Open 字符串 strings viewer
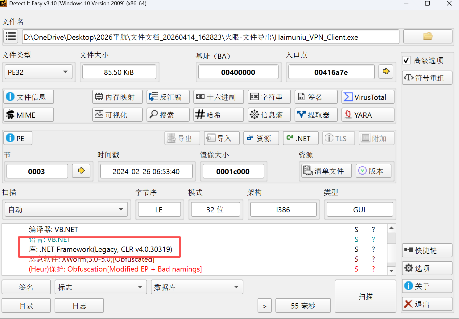This screenshot has width=459, height=319. [x=269, y=97]
